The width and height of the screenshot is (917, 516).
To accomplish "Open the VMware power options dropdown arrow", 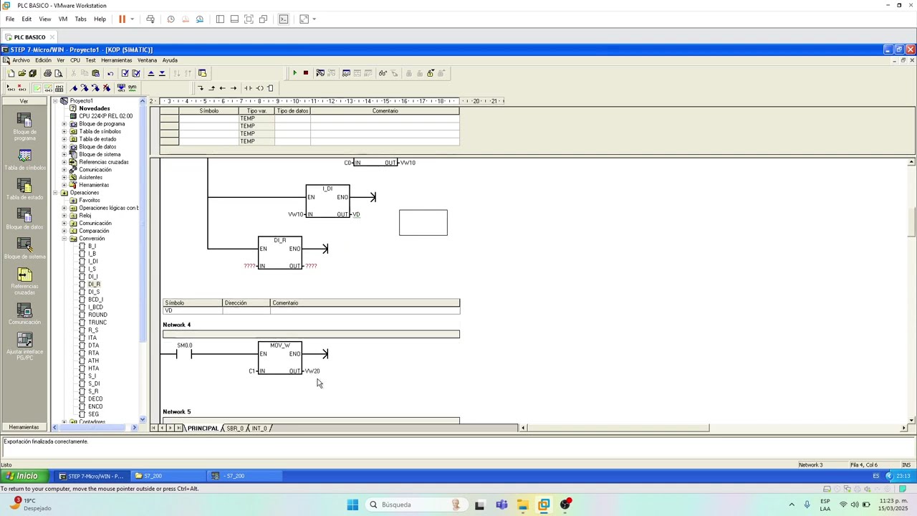I will pyautogui.click(x=132, y=19).
